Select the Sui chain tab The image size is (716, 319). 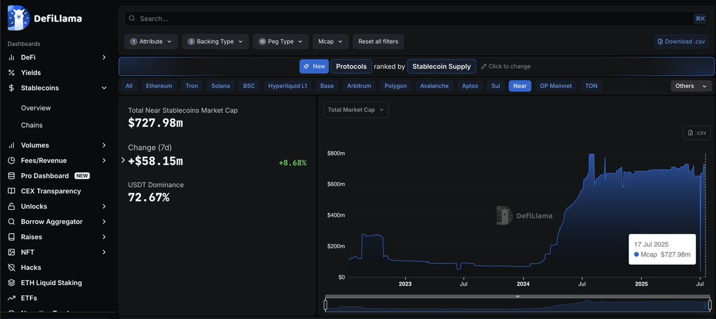pyautogui.click(x=496, y=86)
